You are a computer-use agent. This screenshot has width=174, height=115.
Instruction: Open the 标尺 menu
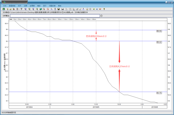[x=20, y=6]
